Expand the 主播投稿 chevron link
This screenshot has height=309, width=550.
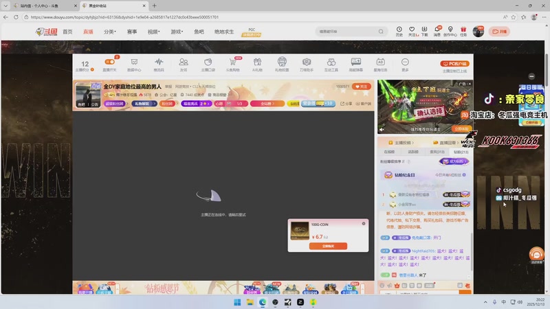(401, 143)
